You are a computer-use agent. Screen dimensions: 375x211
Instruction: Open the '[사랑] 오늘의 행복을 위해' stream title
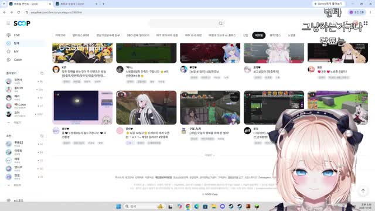(x=209, y=133)
